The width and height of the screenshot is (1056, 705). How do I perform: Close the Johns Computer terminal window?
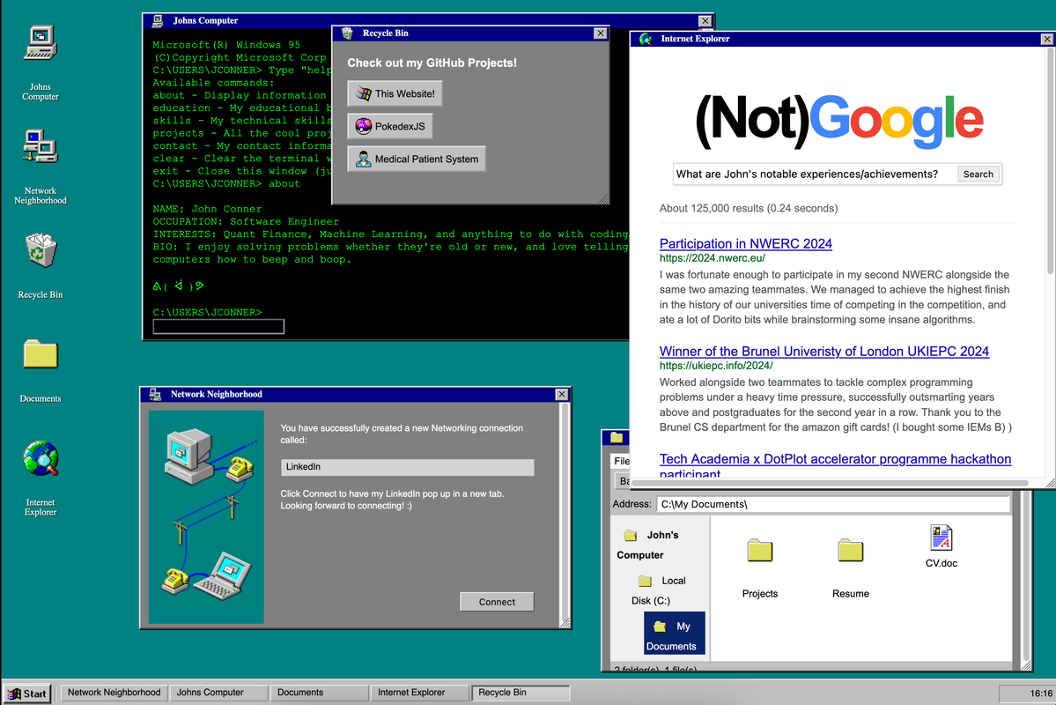click(x=705, y=21)
